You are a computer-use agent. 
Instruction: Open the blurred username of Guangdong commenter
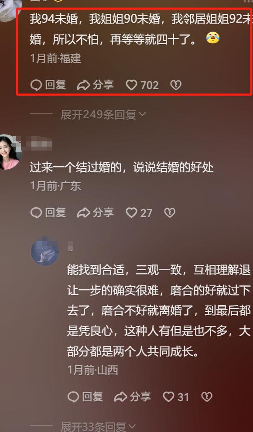click(x=38, y=144)
